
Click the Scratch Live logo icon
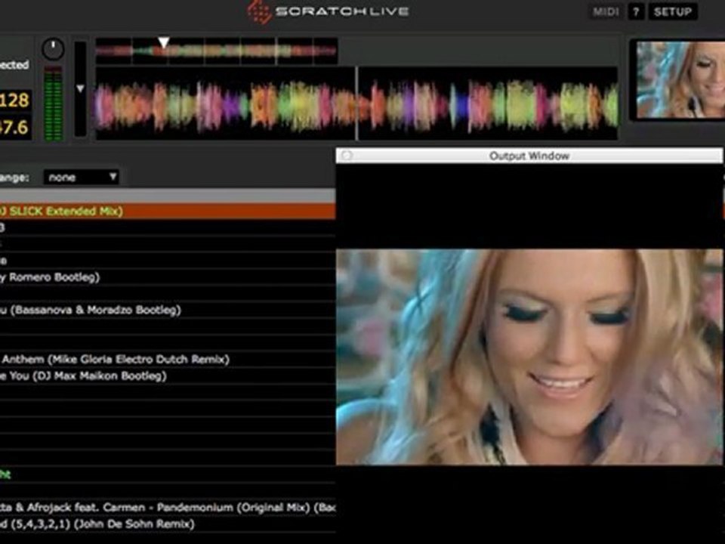click(259, 11)
